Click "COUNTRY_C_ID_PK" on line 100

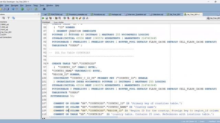click(83, 78)
